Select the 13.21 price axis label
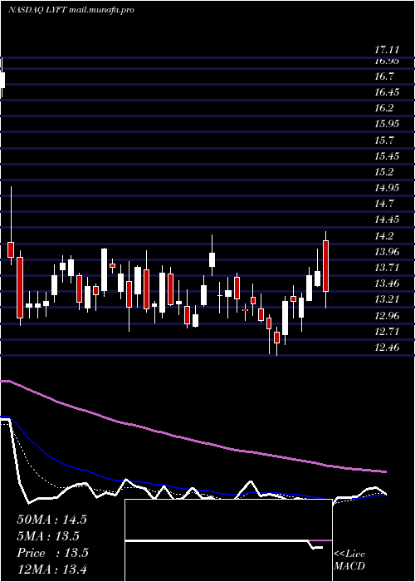This screenshot has width=415, height=582. (x=387, y=299)
